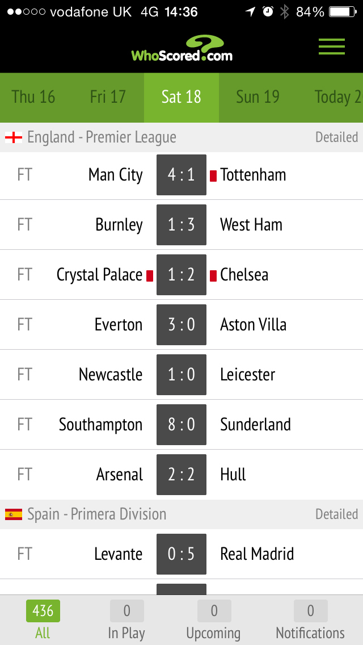Open Southampton 8:0 Sunderland score
Screen dimensions: 363x645
click(181, 425)
